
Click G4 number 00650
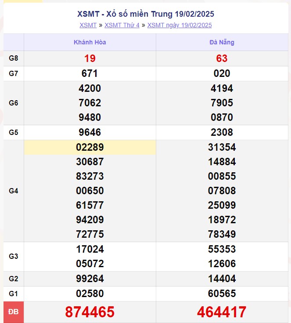pyautogui.click(x=90, y=191)
